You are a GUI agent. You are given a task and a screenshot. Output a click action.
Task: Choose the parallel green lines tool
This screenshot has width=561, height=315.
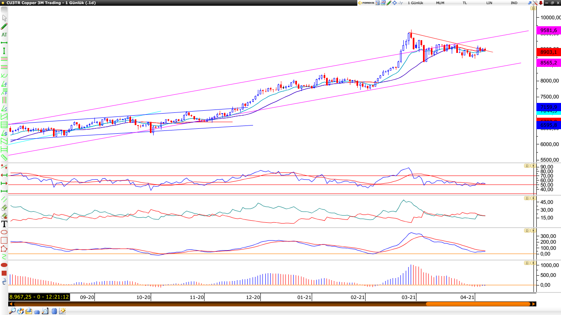(5, 199)
